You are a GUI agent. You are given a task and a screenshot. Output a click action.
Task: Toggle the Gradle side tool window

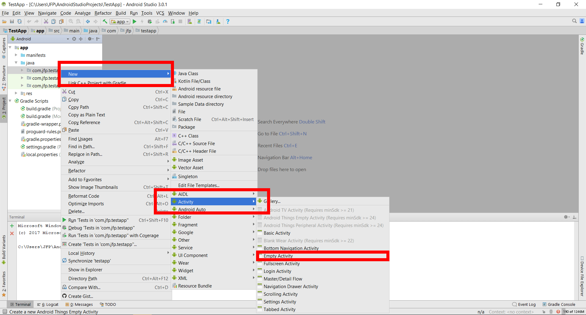pos(582,46)
